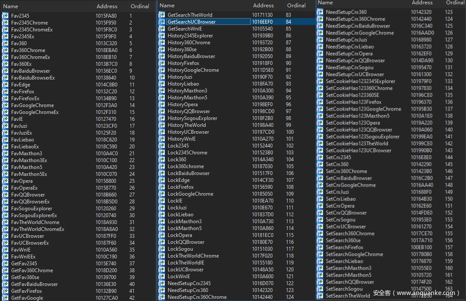This screenshot has height=301, width=466.
Task: Click the export icon beside FavEdge
Action: tap(5, 85)
